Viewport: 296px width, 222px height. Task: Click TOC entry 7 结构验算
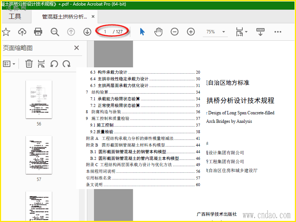(x=143, y=92)
